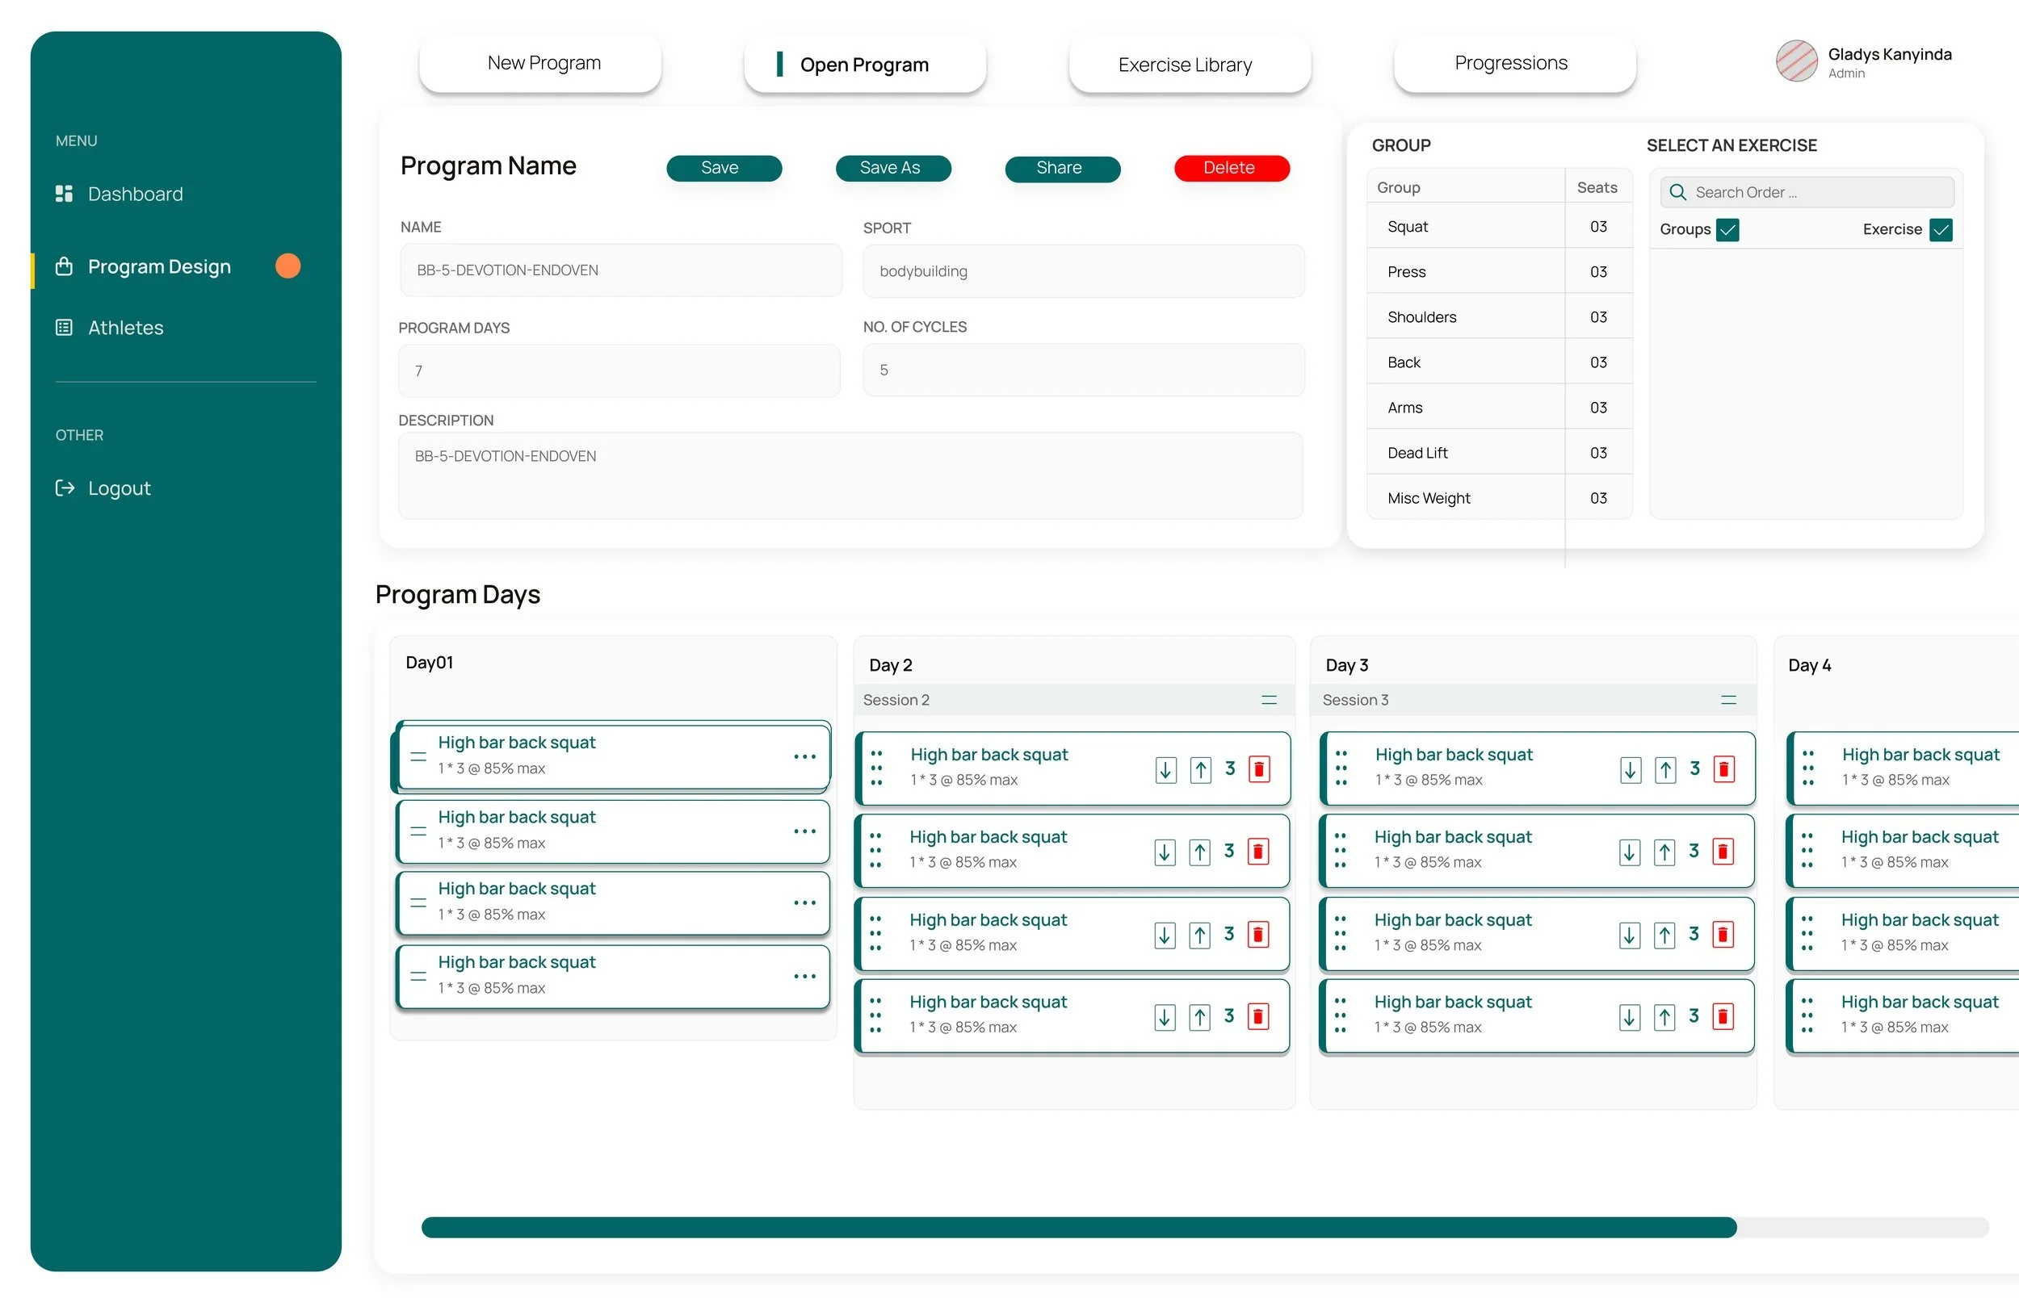Open the Progressions tab
The height and width of the screenshot is (1302, 2019).
coord(1514,64)
